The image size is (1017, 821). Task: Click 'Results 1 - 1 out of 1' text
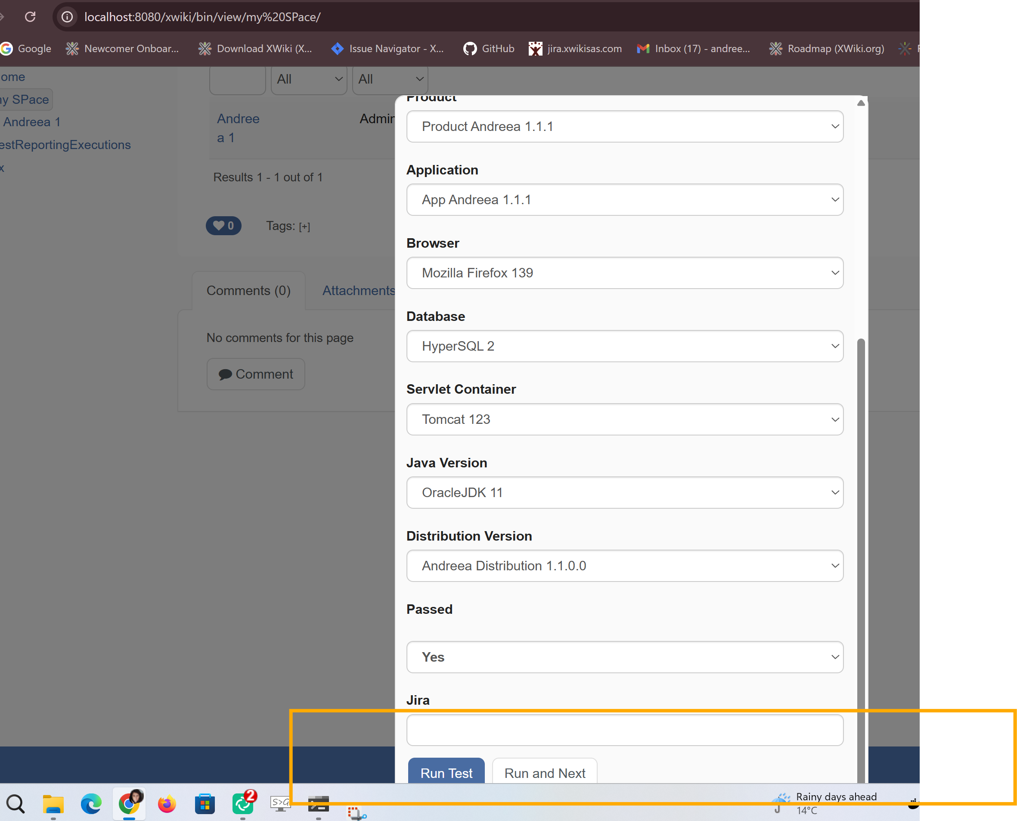click(268, 177)
